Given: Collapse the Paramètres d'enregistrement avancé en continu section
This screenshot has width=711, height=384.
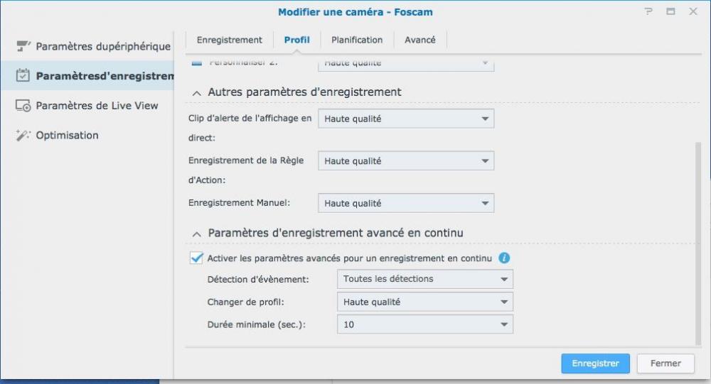Looking at the screenshot, I should click(196, 233).
